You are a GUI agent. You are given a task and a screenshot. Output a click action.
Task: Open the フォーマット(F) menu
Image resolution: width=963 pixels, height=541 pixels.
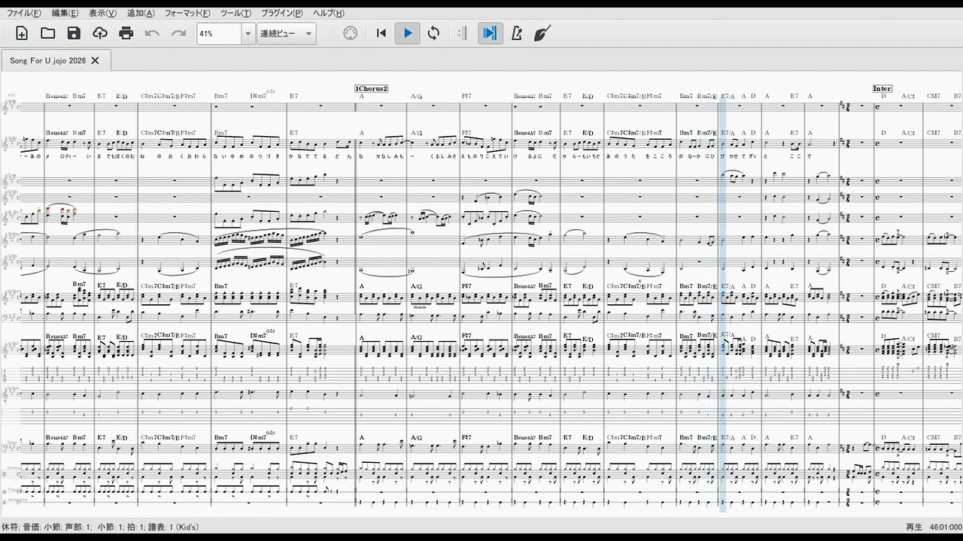tap(188, 13)
